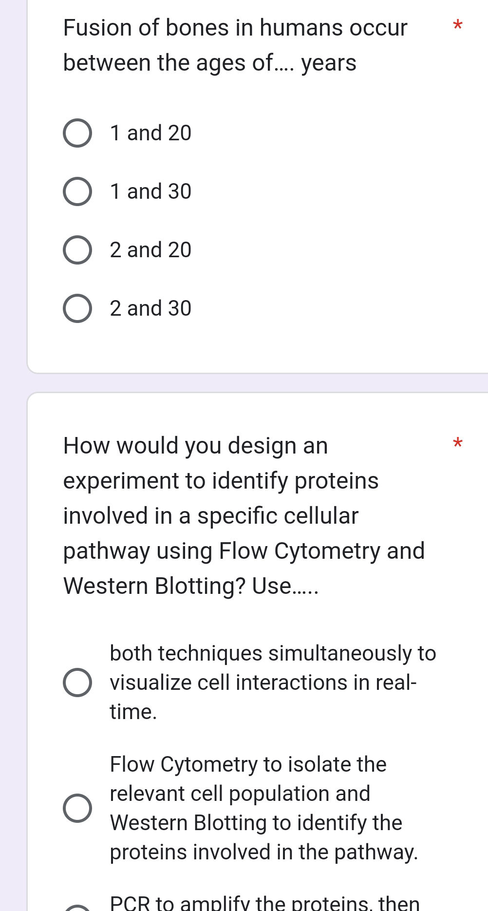The image size is (488, 911).
Task: Tap the "2 and 20" answer label text
Action: point(150,250)
